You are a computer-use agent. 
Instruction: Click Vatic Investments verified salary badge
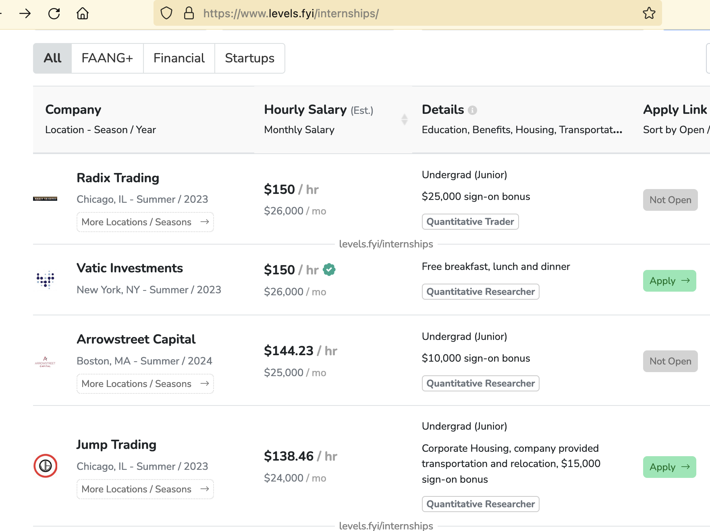(329, 270)
